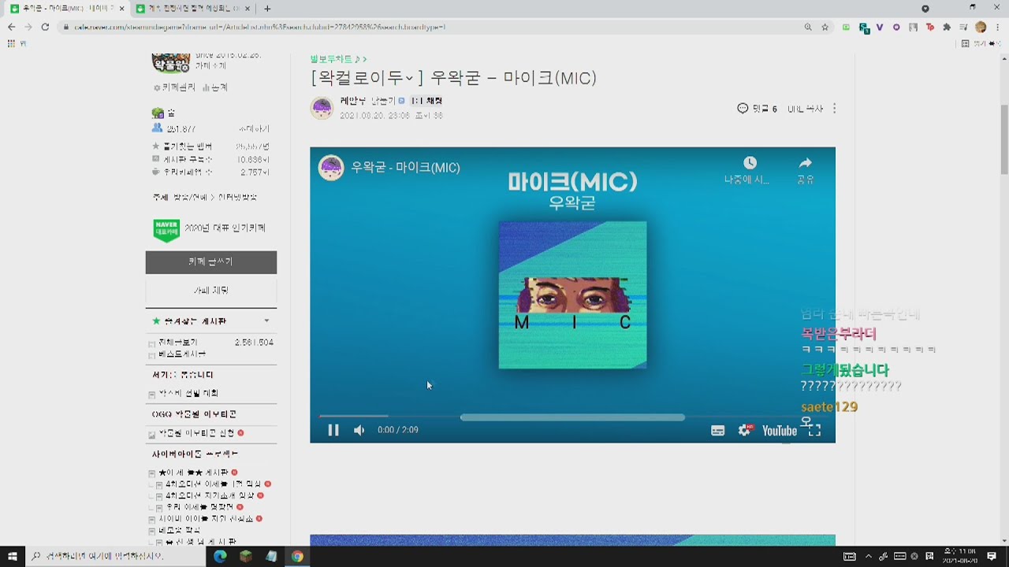
Task: Open the reading list button
Action: (980, 43)
